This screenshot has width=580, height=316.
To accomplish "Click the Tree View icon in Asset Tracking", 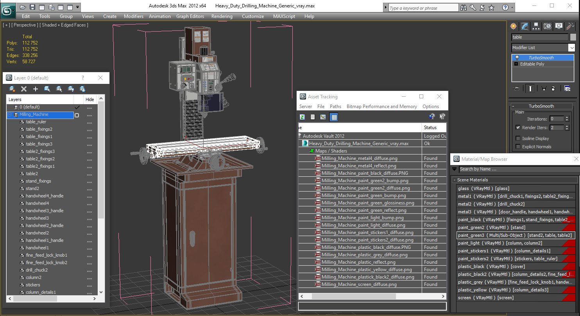I will coord(323,117).
